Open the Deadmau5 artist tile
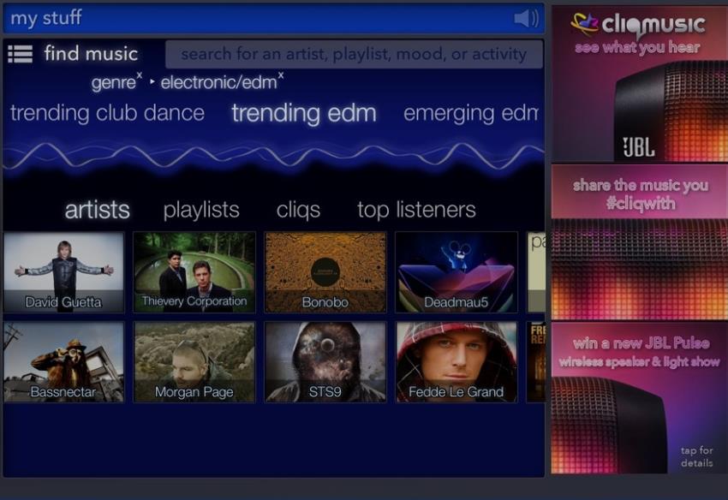 pos(456,272)
